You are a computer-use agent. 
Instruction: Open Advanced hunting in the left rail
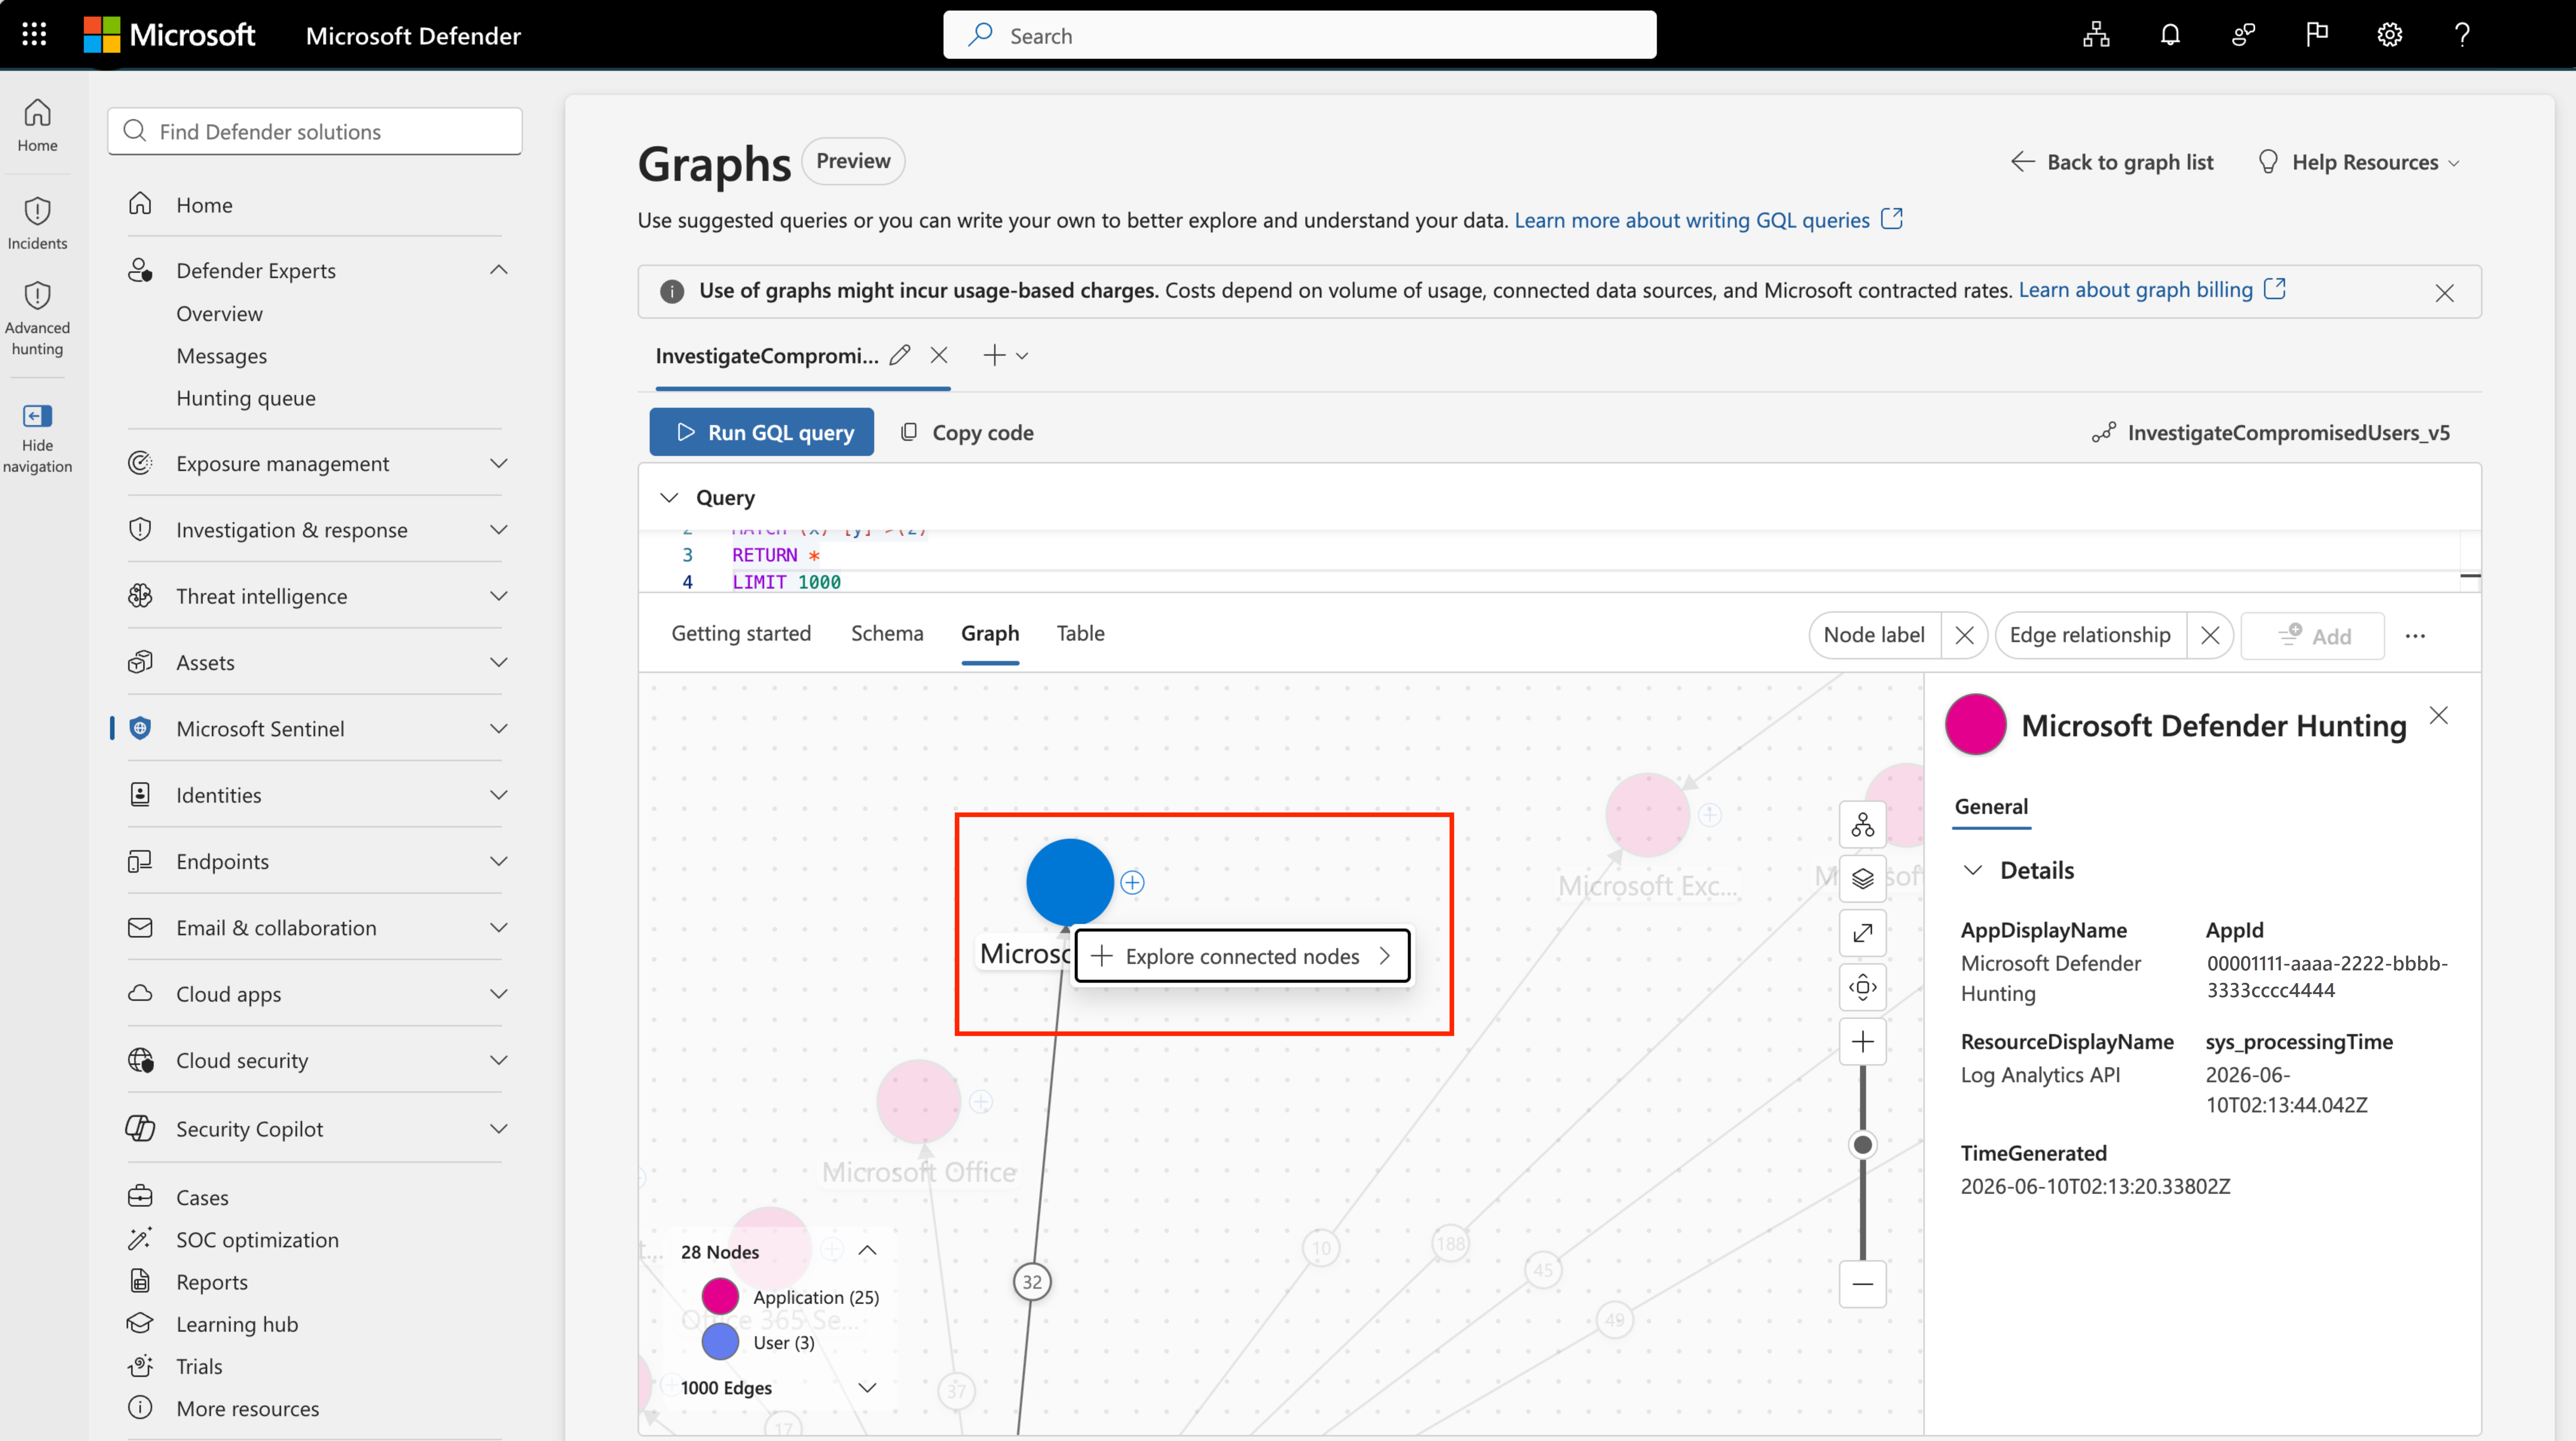(37, 318)
